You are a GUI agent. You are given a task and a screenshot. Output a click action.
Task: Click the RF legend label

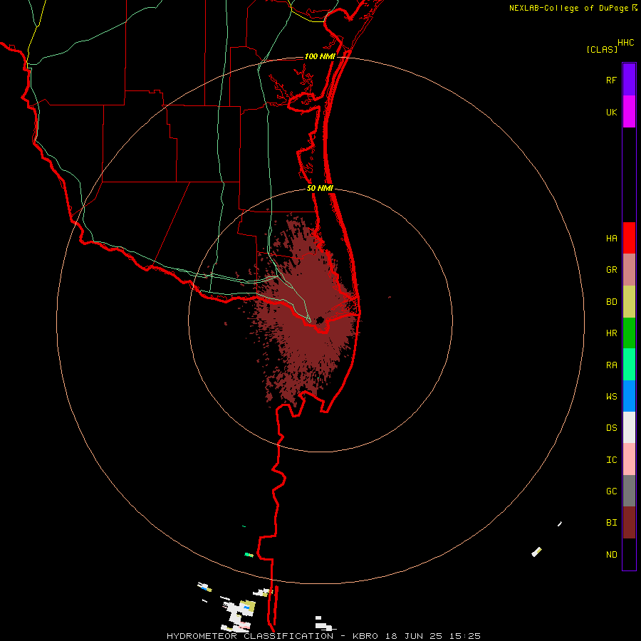[611, 80]
